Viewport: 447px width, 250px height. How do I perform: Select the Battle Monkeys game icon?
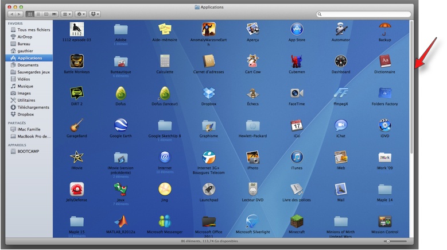77,61
